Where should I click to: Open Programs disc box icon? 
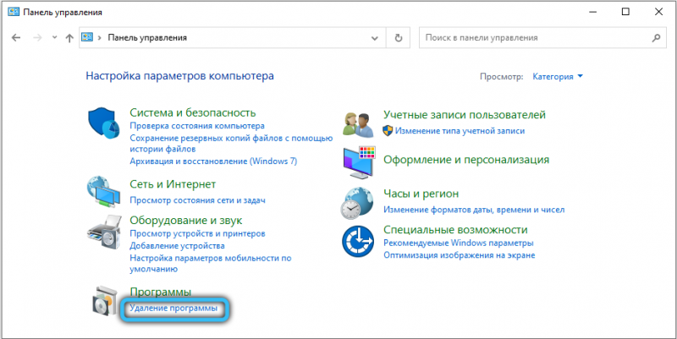point(105,301)
